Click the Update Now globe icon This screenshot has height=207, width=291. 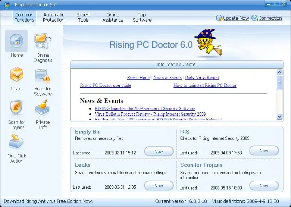219,18
